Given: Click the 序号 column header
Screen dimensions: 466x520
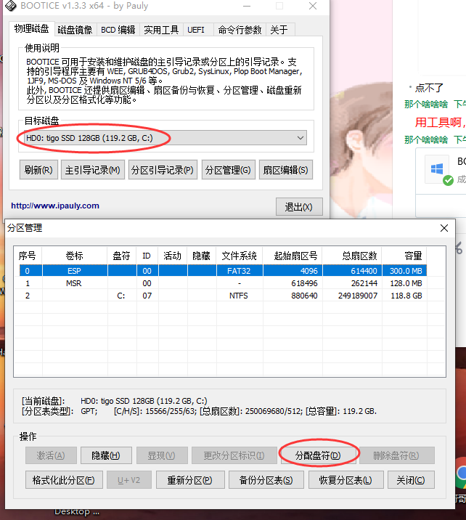Looking at the screenshot, I should [x=28, y=256].
